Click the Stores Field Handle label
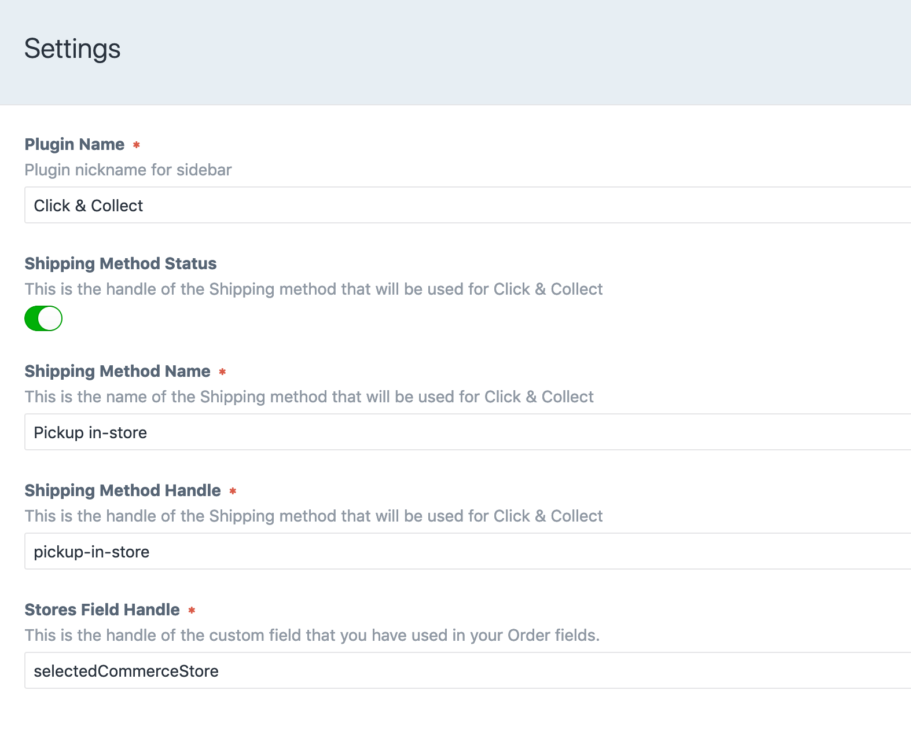 (102, 610)
